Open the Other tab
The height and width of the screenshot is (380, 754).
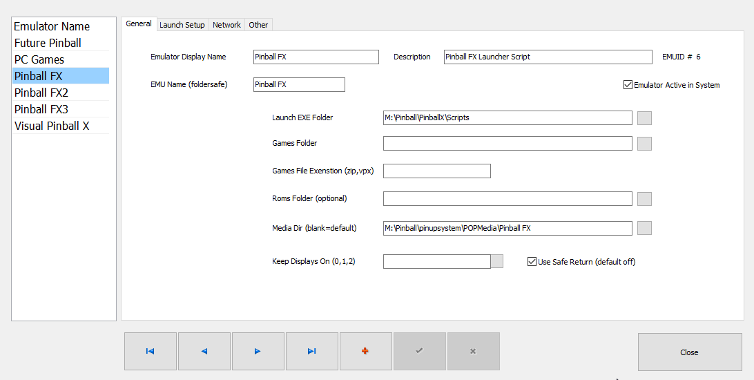(x=259, y=25)
